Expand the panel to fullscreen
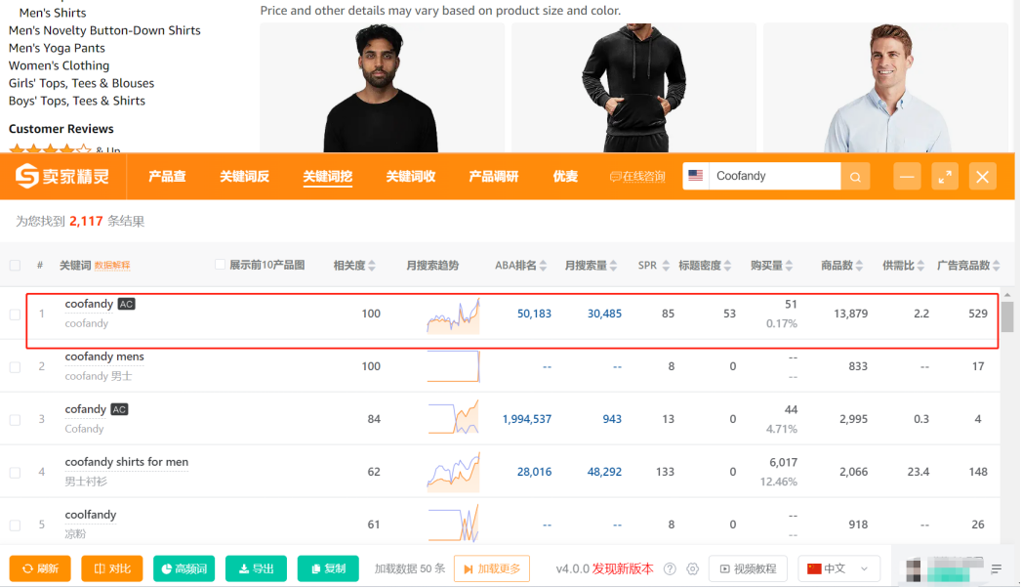Screen dimensions: 1021x588 (x=944, y=177)
